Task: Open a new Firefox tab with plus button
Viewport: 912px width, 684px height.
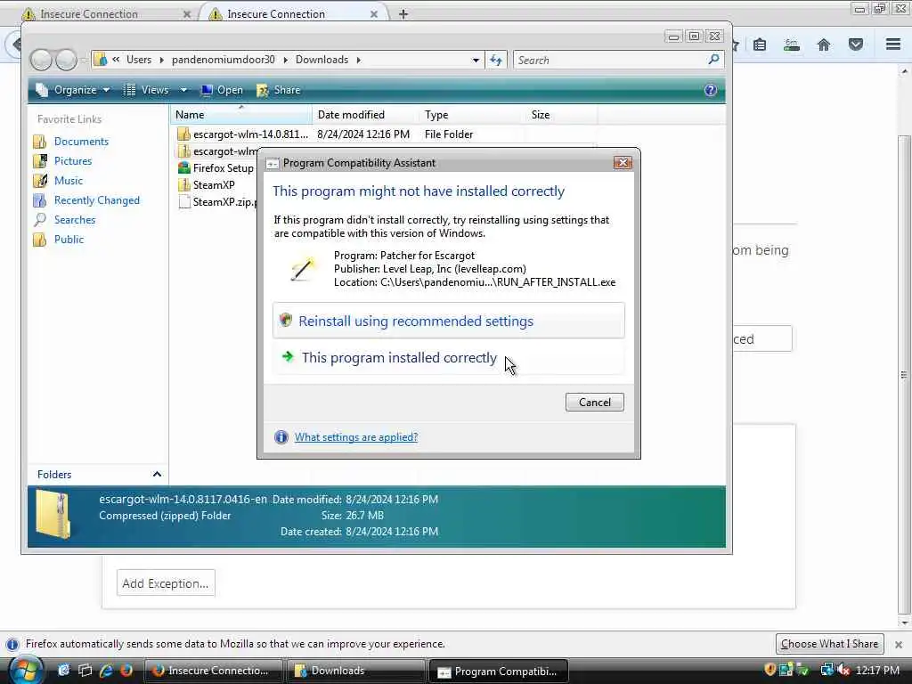Action: [x=403, y=14]
